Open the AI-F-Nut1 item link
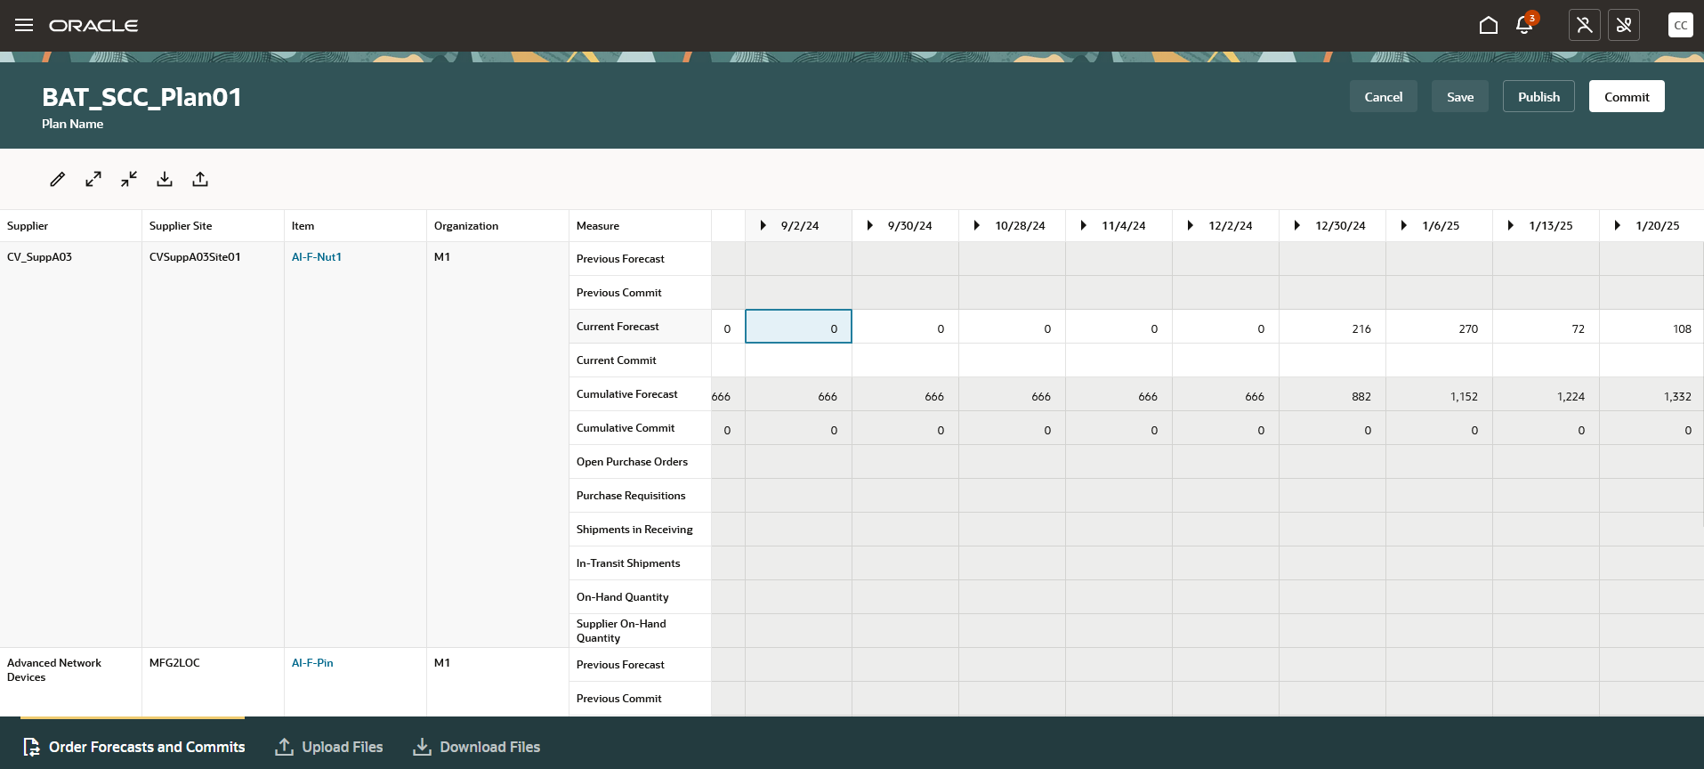Viewport: 1704px width, 769px height. click(x=317, y=257)
